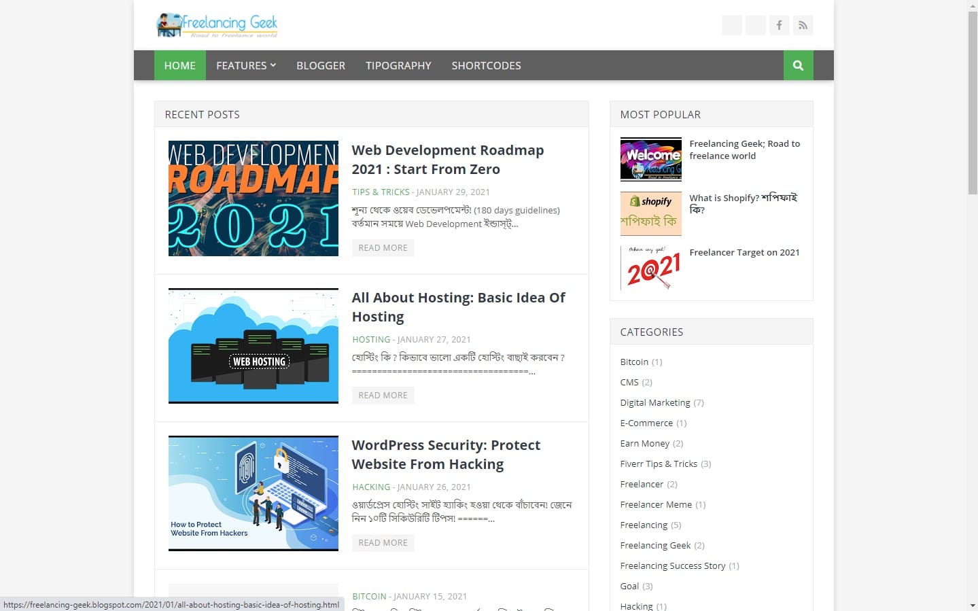Open the Blogger menu item
This screenshot has height=611, width=978.
(x=321, y=66)
